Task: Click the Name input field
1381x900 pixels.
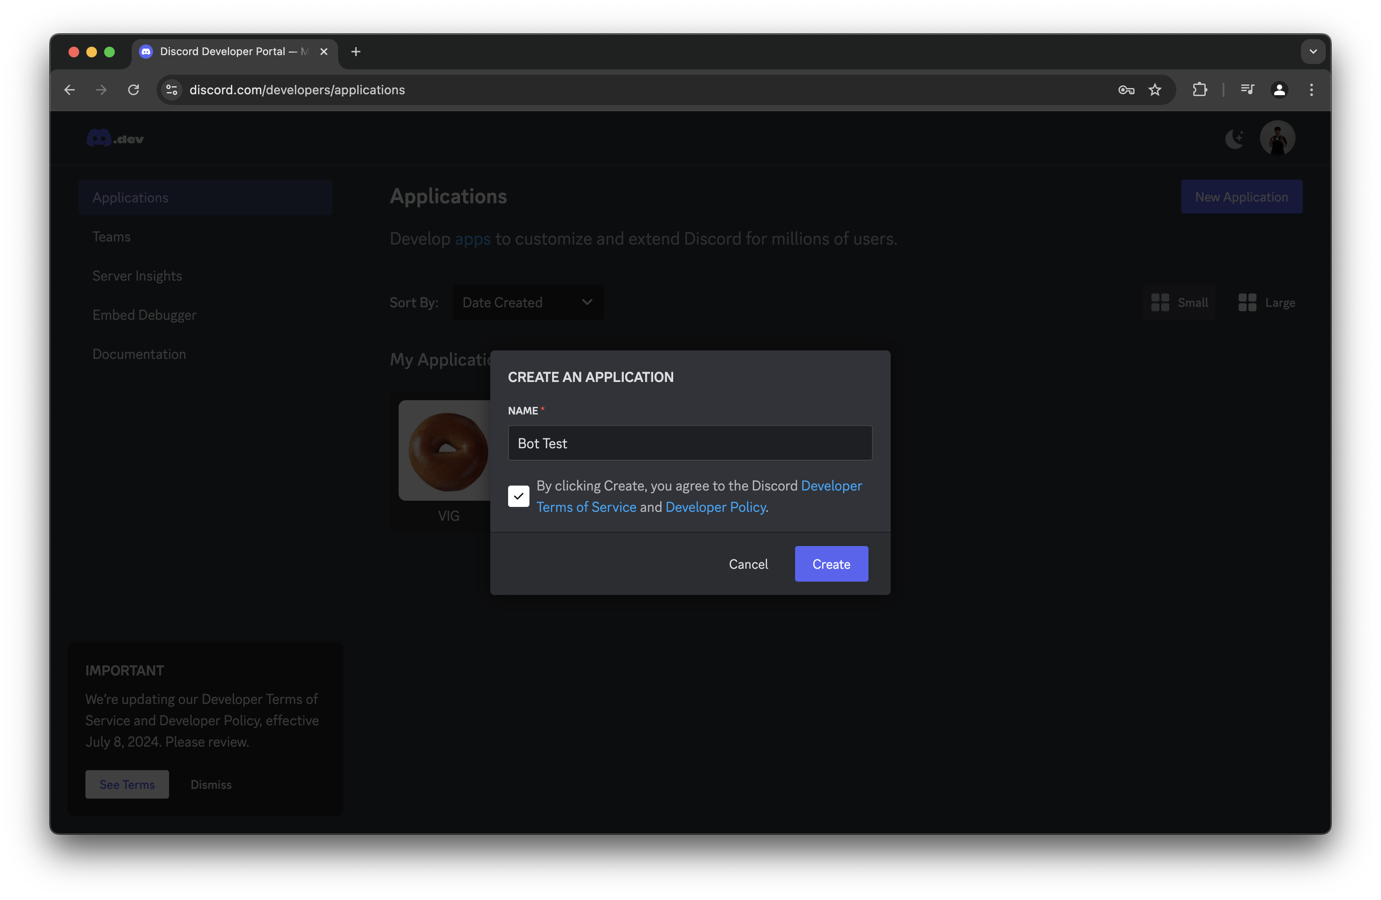Action: coord(689,444)
